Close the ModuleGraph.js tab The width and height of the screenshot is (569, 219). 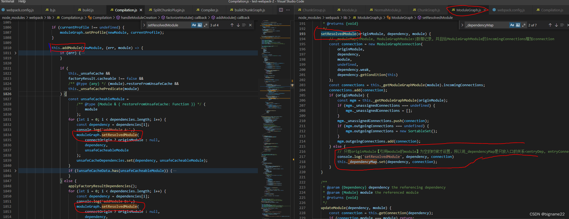point(485,10)
